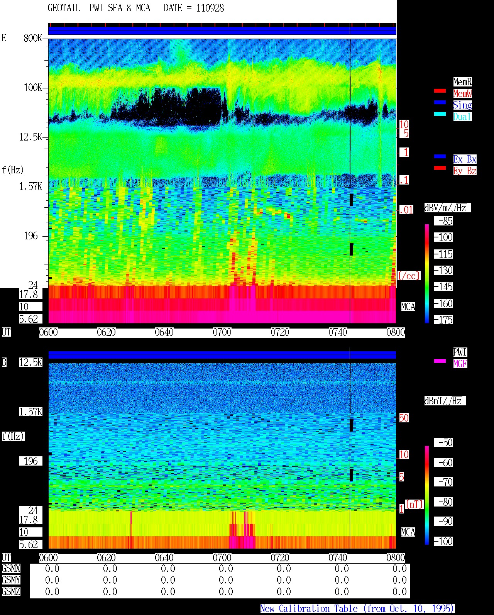Click the cyan Dual legend swatch

pos(440,114)
